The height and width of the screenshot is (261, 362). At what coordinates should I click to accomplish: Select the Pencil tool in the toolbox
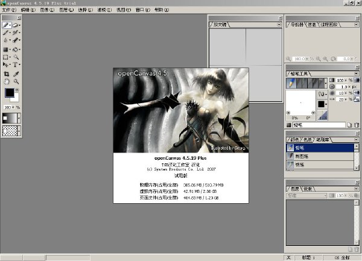click(x=5, y=25)
